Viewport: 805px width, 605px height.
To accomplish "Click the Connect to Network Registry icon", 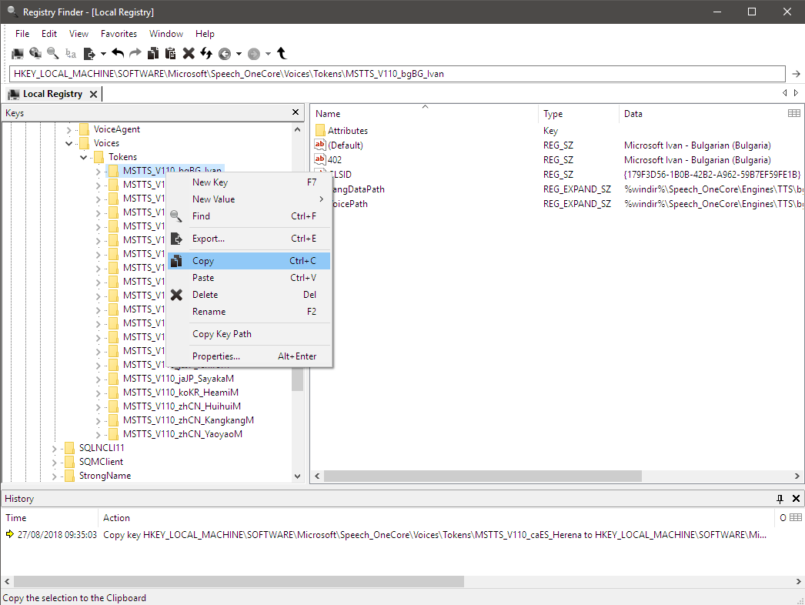I will [x=35, y=53].
